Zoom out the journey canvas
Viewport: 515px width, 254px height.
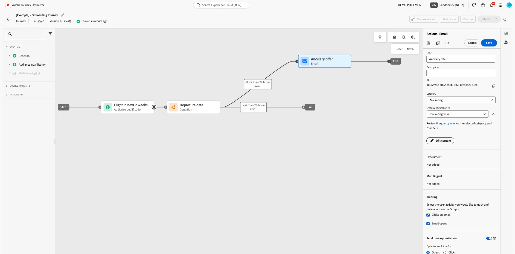404,37
